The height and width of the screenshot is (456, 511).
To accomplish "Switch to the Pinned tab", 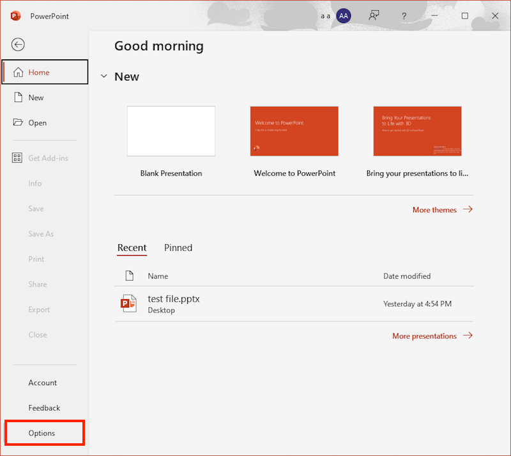I will point(178,247).
